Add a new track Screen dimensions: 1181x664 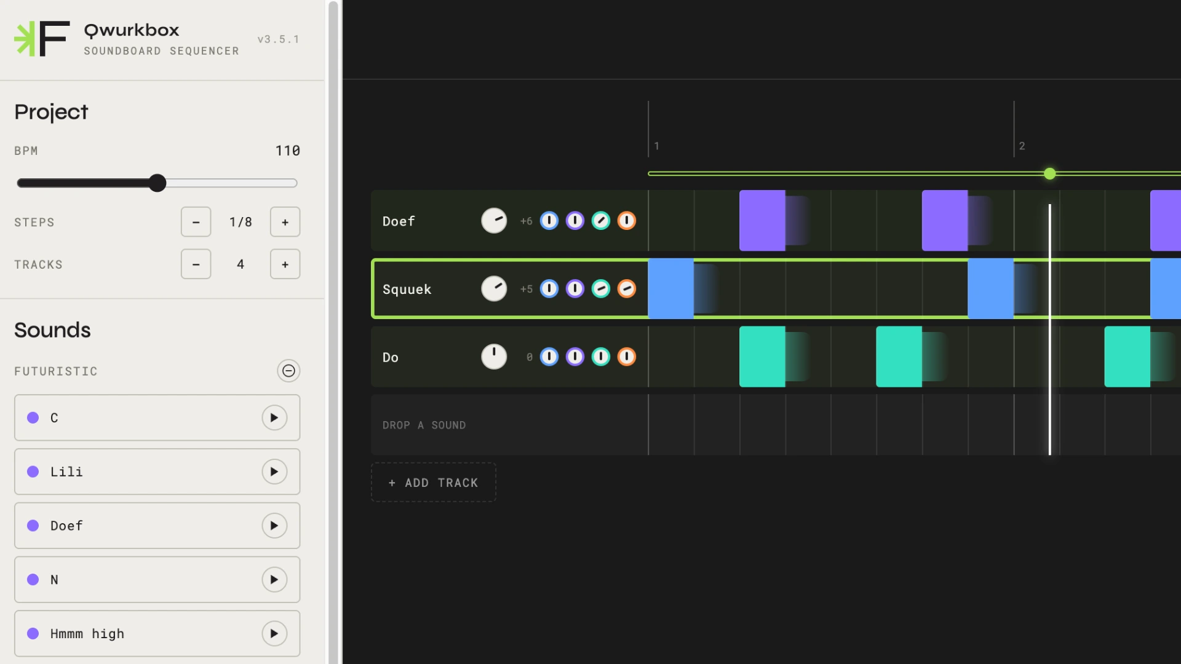[x=434, y=483]
